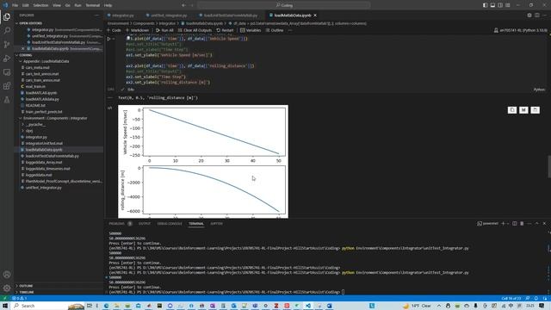The height and width of the screenshot is (310, 551).
Task: Open README.txt in the explorer
Action: pyautogui.click(x=35, y=105)
